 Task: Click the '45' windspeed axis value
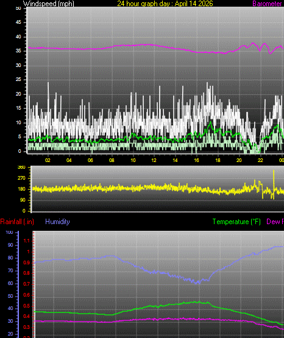[18, 22]
